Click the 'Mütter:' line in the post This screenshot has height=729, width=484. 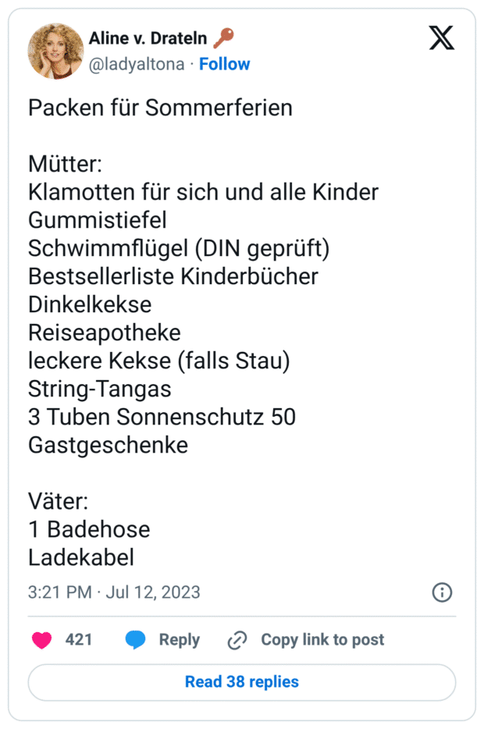coord(65,164)
